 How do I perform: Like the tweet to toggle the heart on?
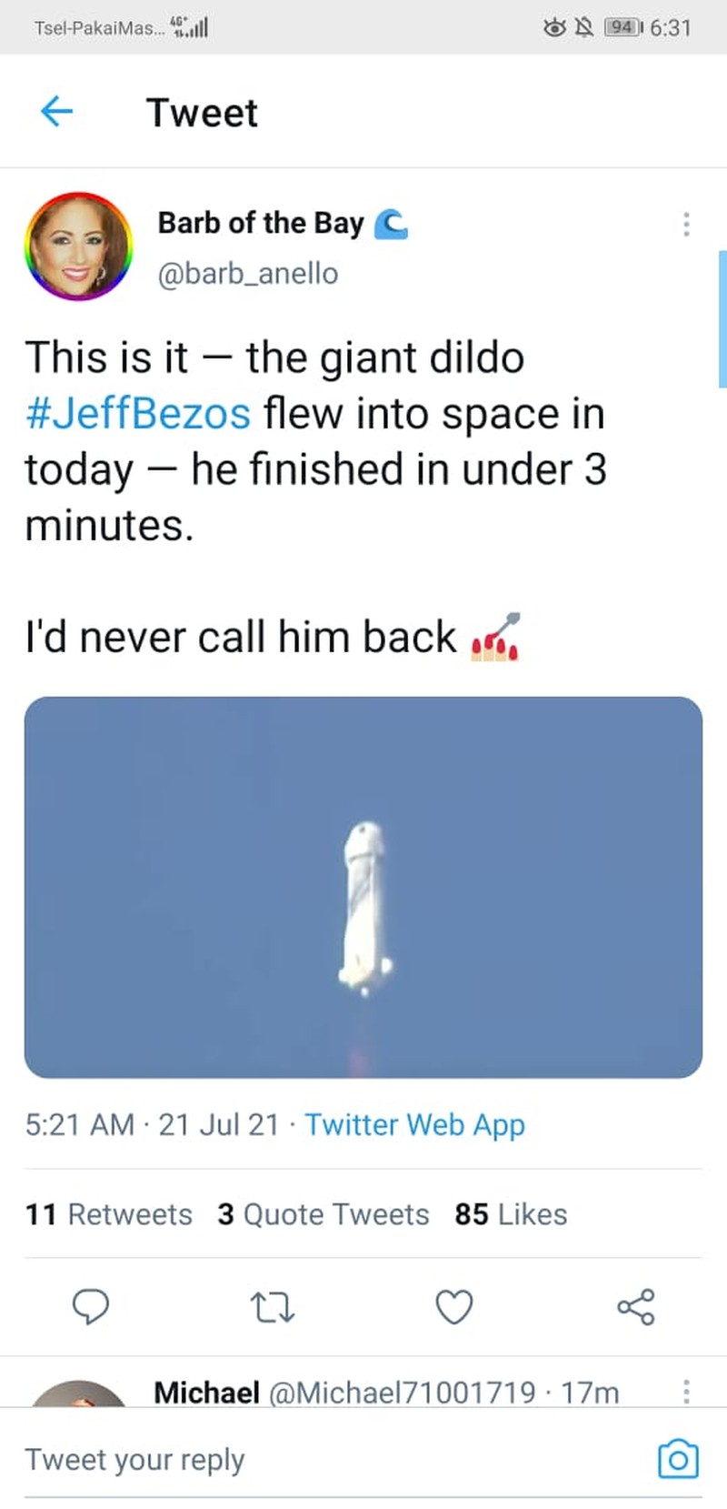[453, 1307]
